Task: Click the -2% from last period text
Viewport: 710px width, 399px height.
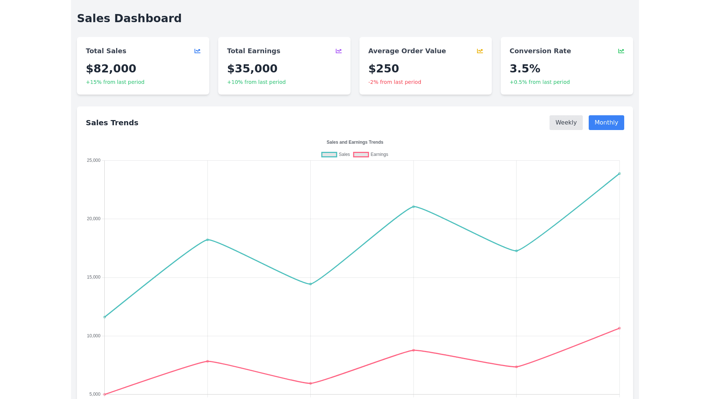Action: click(x=395, y=82)
